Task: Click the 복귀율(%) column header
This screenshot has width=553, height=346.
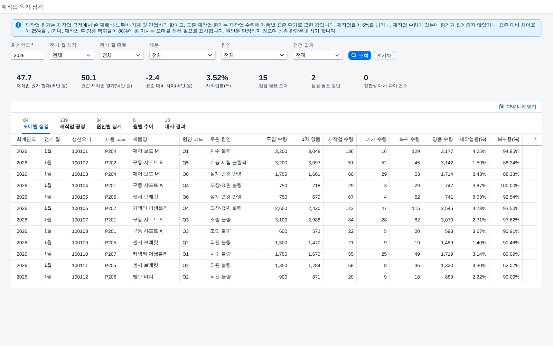Action: coord(506,139)
